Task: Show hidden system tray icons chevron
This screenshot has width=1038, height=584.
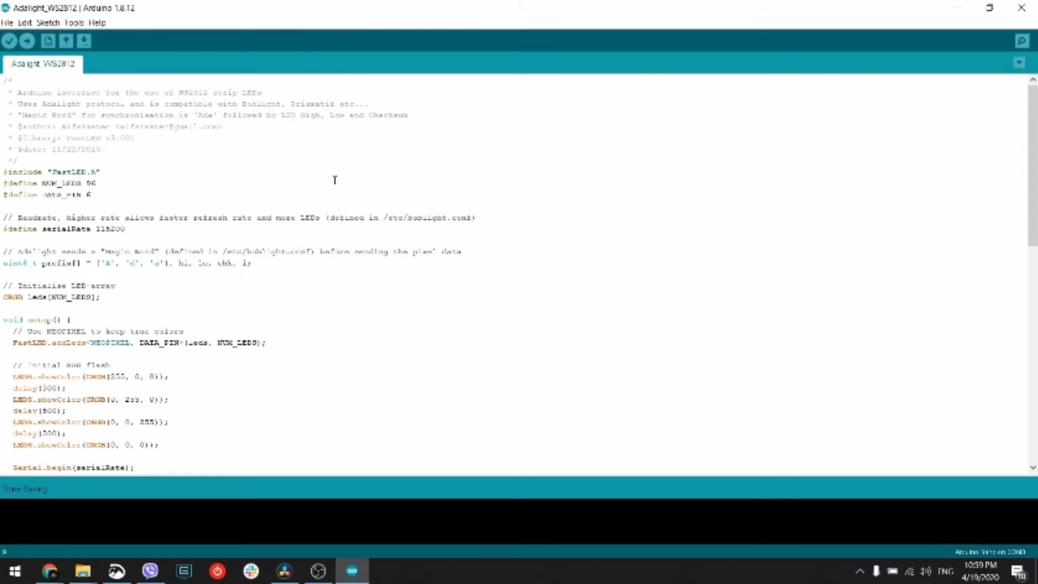Action: pyautogui.click(x=860, y=571)
